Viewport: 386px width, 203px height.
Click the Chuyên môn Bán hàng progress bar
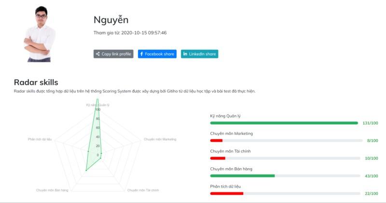pyautogui.click(x=285, y=176)
